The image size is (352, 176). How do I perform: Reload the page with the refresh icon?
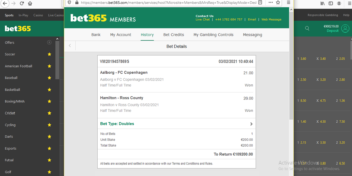point(22,4)
